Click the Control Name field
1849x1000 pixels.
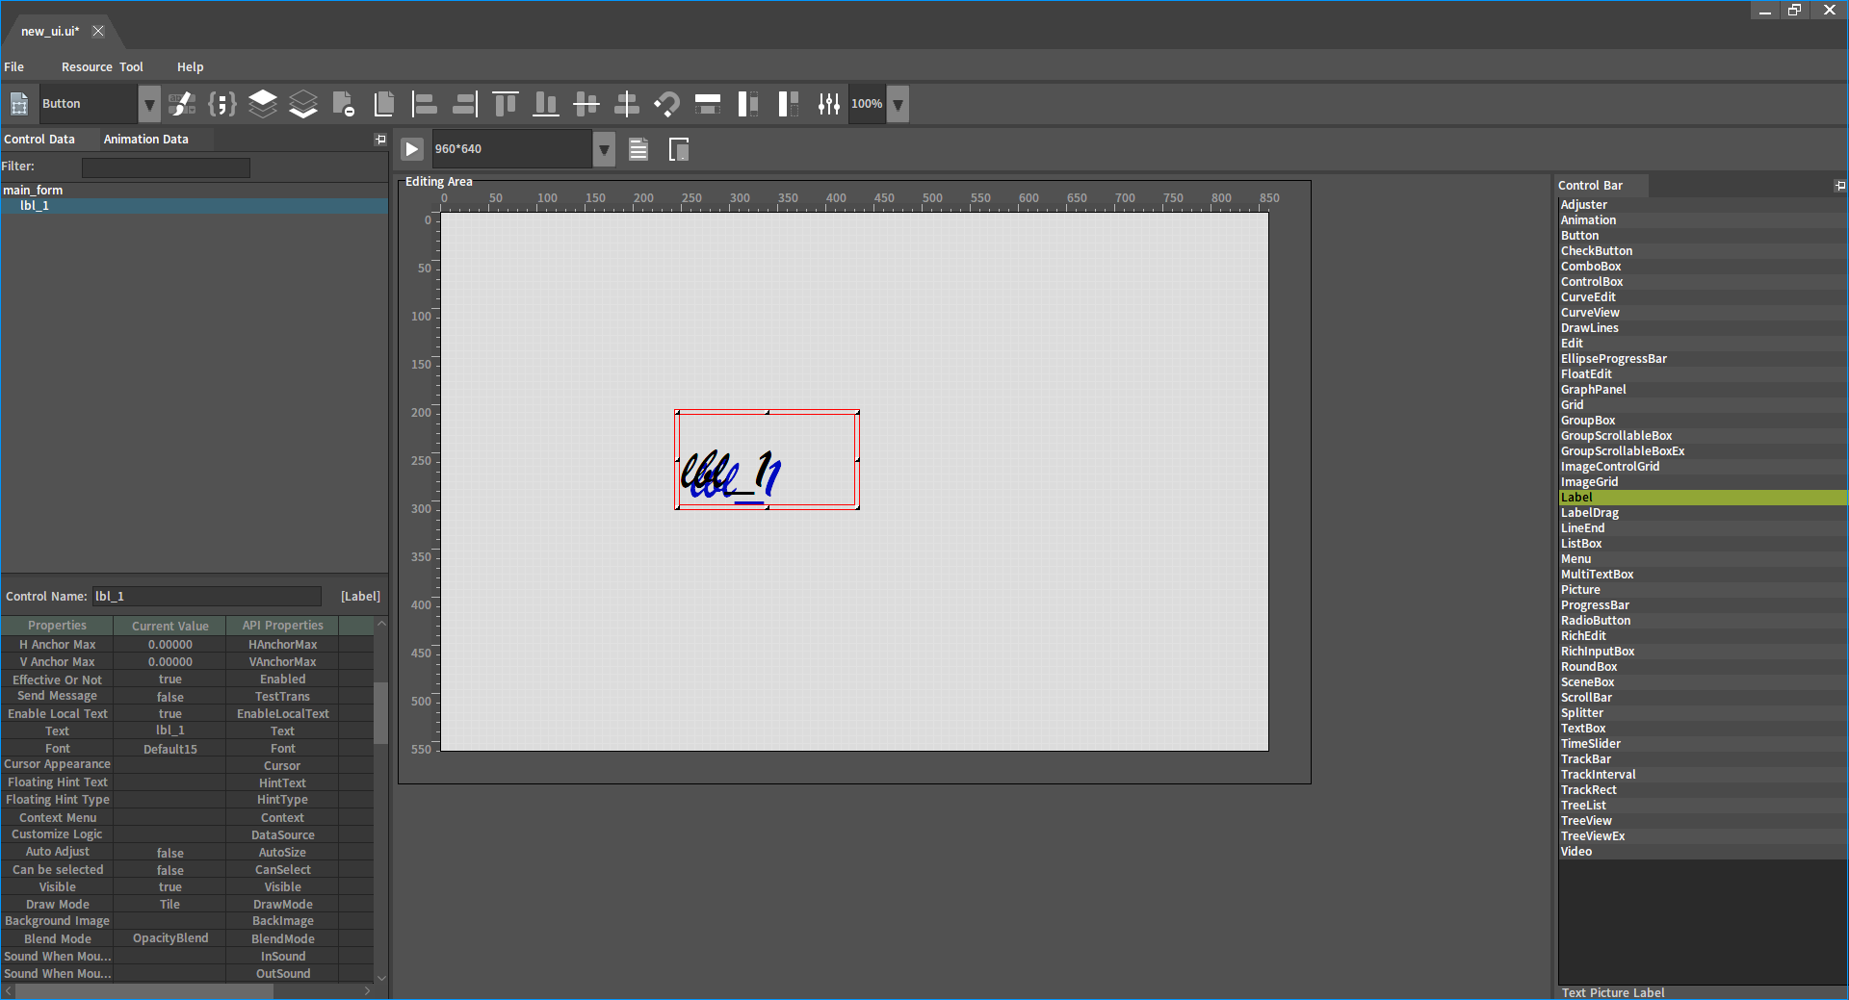coord(207,597)
